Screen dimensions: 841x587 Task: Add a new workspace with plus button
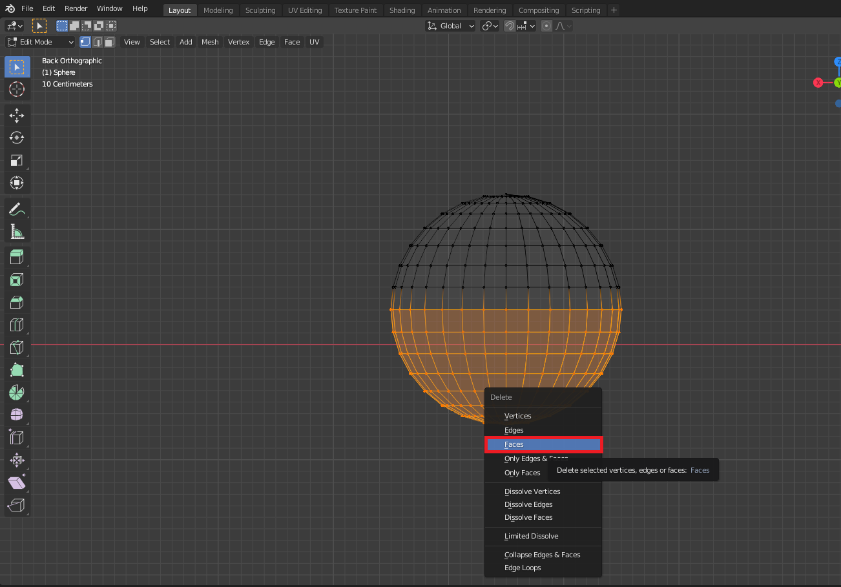point(614,10)
